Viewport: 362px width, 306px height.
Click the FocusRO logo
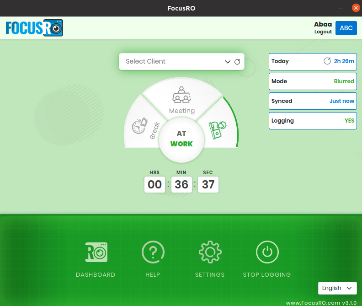tap(34, 28)
